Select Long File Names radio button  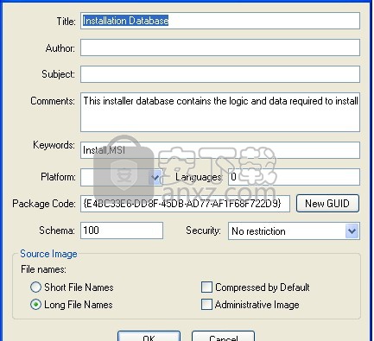click(35, 305)
